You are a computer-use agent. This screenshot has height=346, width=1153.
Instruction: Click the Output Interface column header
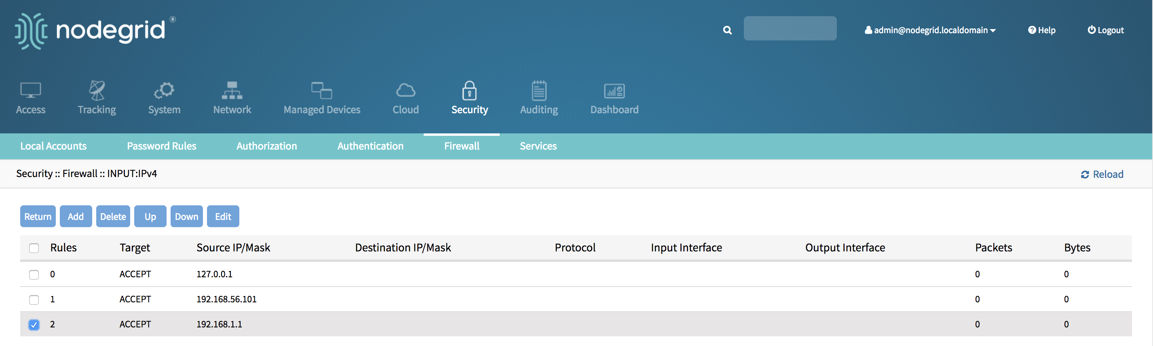(845, 247)
